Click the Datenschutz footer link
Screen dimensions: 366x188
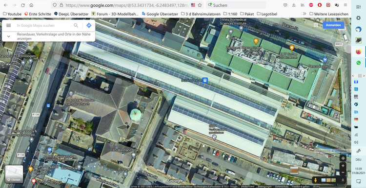click(282, 187)
